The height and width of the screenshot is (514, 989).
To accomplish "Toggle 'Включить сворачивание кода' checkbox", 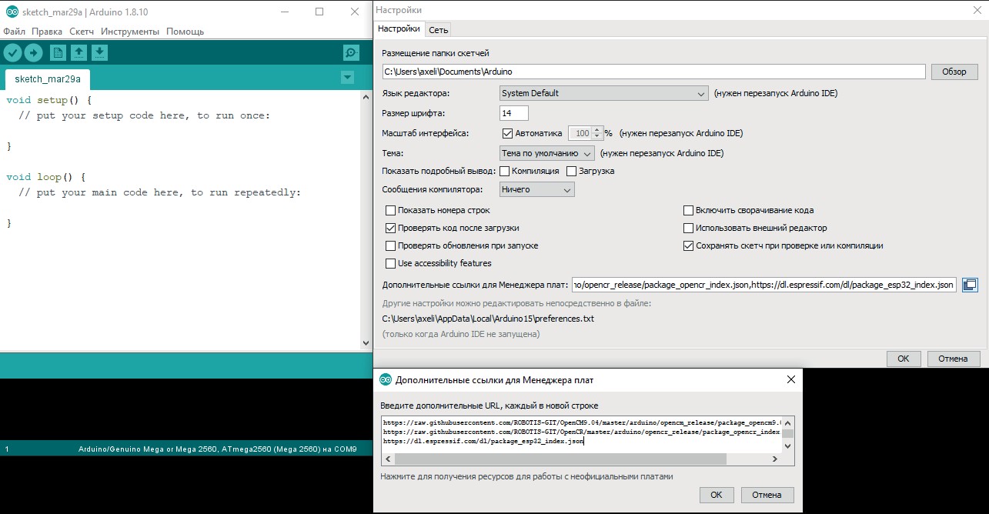I will coord(688,211).
